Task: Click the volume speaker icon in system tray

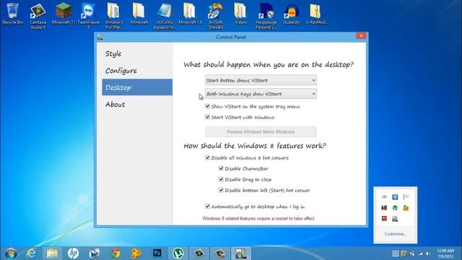Action: pos(428,253)
